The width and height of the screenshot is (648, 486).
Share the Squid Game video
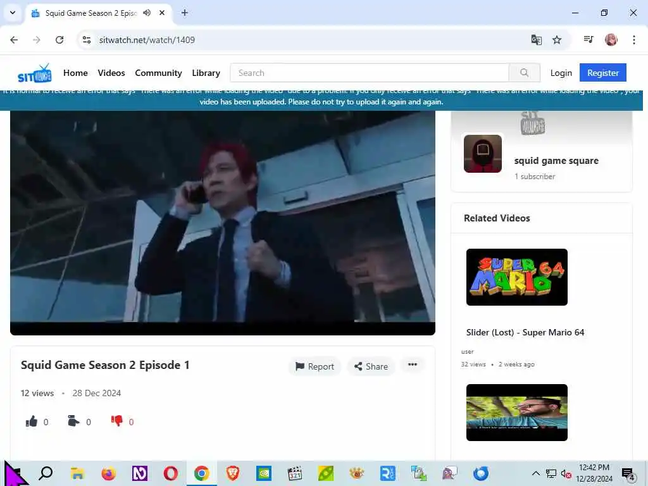point(371,366)
